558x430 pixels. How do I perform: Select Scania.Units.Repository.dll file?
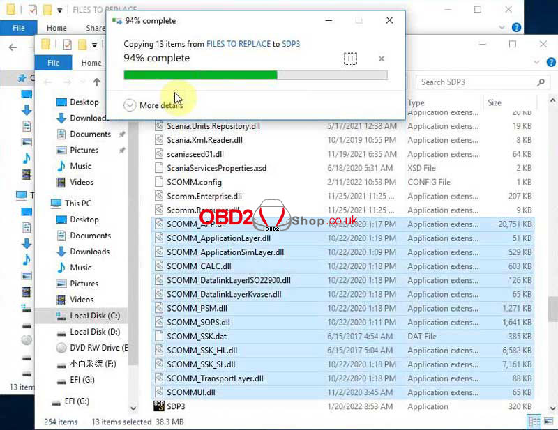tap(213, 126)
